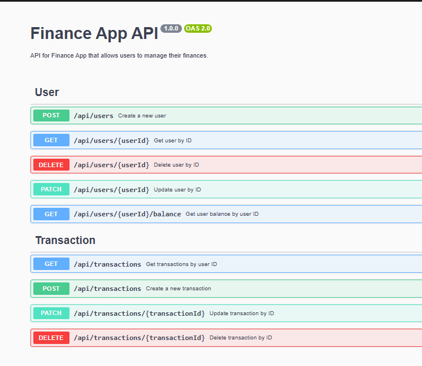The image size is (422, 366).
Task: Click the PATCH badge for Update transaction by ID
Action: [51, 313]
